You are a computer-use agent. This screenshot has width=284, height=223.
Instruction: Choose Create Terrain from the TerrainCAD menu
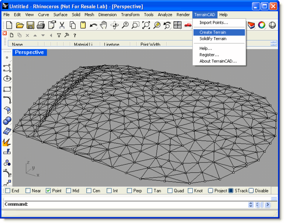pos(213,32)
